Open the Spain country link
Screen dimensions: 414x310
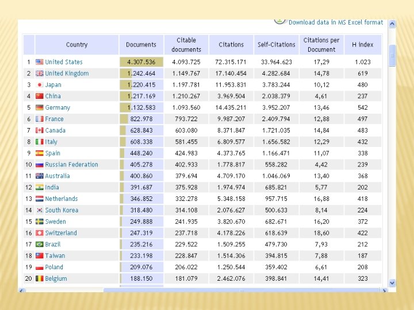(52, 153)
